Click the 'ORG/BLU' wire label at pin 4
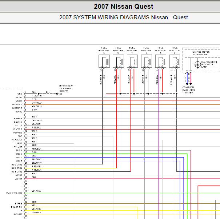The height and width of the screenshot is (219, 220). (37, 103)
